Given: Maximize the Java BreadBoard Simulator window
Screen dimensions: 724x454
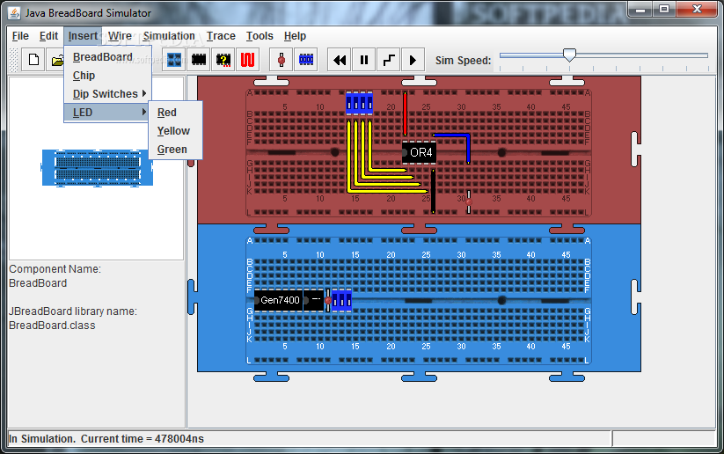Looking at the screenshot, I should tap(664, 9).
